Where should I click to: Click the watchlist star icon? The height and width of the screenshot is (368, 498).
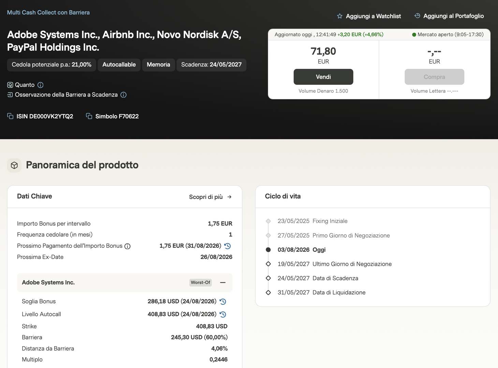(340, 16)
